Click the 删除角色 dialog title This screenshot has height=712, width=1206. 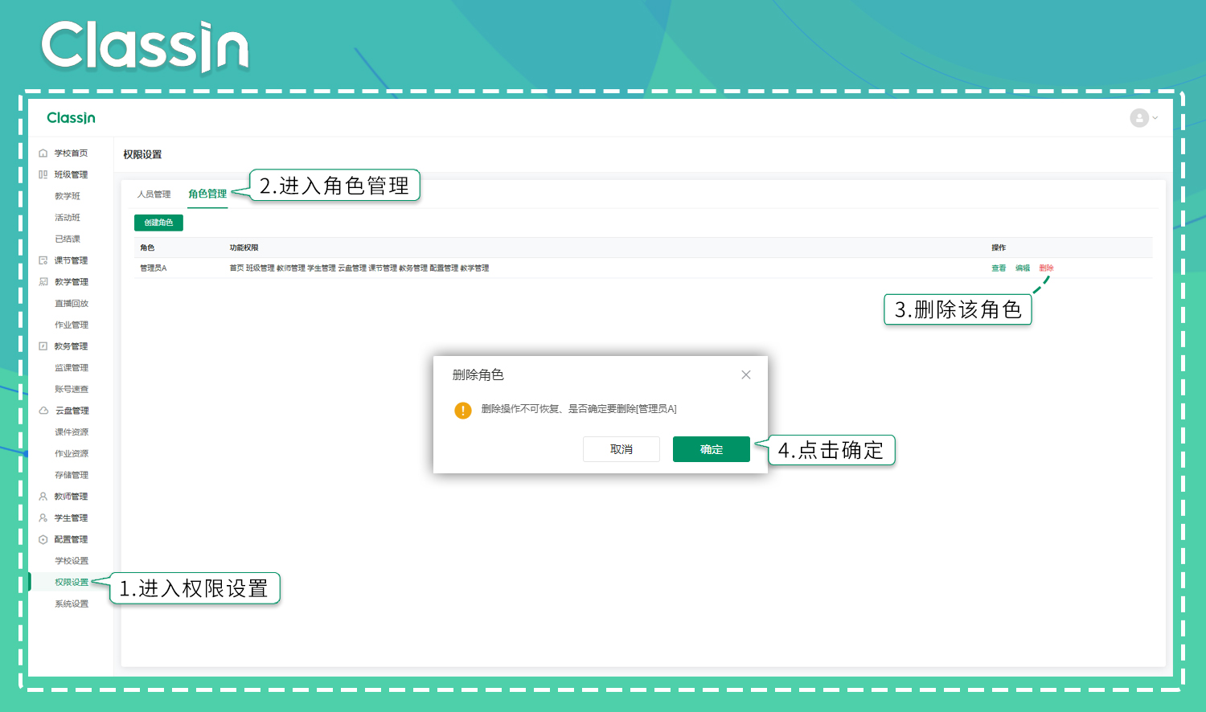tap(478, 374)
